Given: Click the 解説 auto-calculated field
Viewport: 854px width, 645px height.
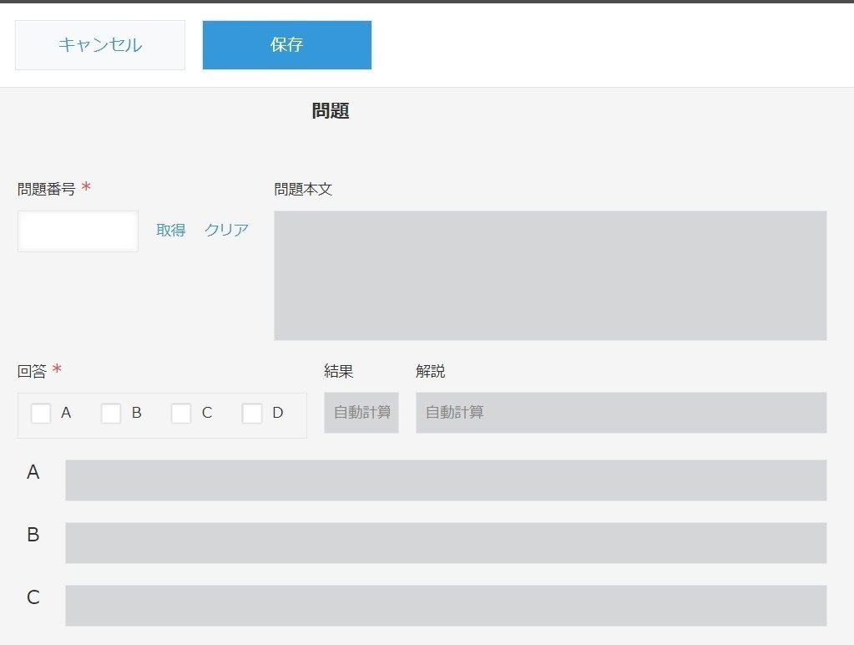Looking at the screenshot, I should (621, 413).
